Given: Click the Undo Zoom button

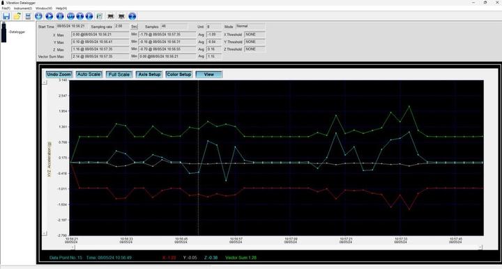Looking at the screenshot, I should click(59, 74).
